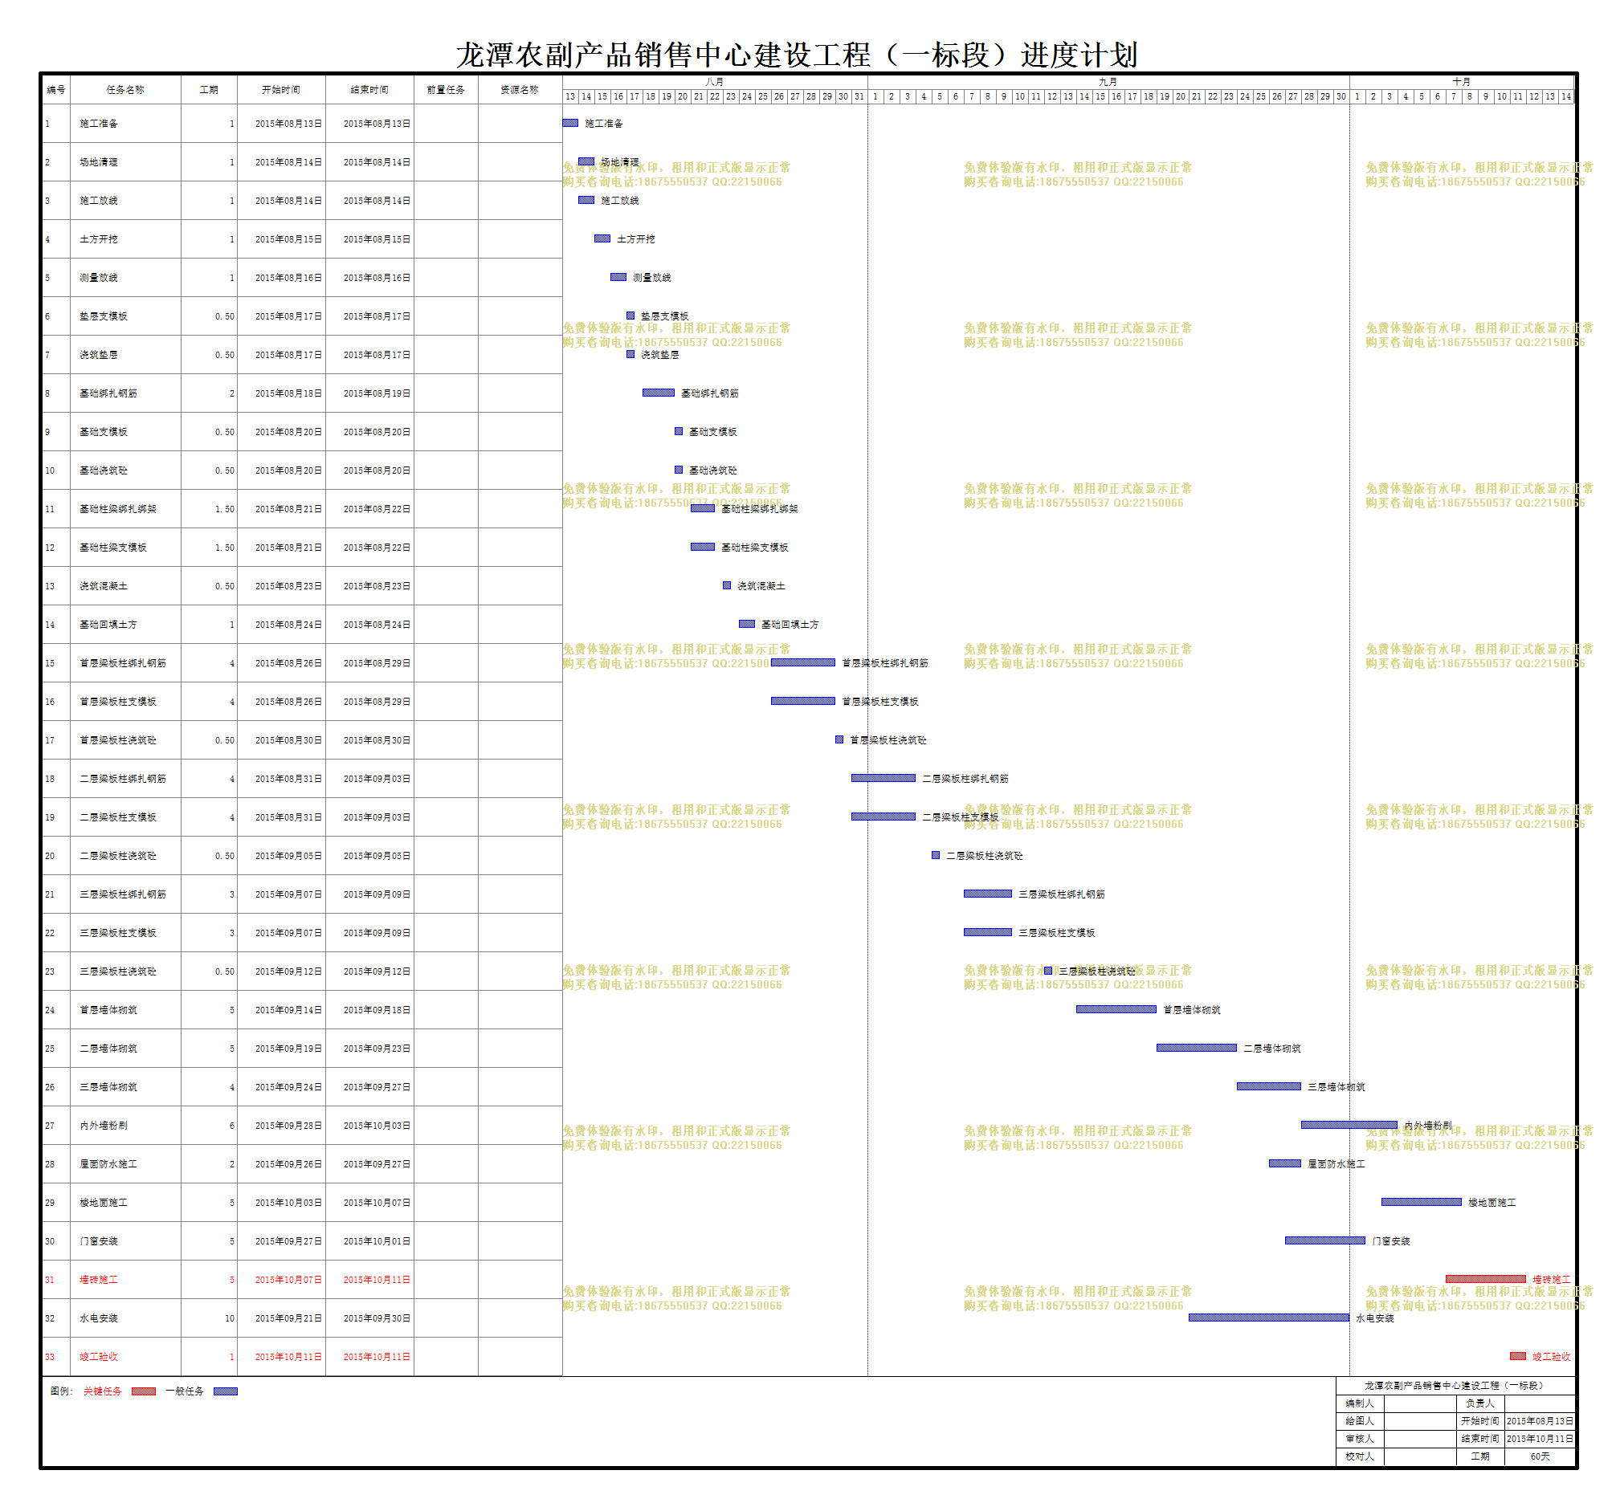Select the 二层梁板柱绑扎钢筋 Gantt bar
The image size is (1616, 1507).
pos(883,778)
